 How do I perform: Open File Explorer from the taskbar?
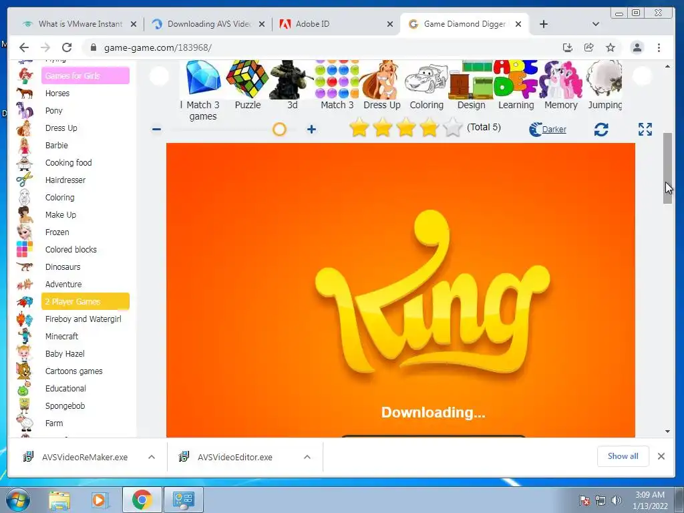59,500
